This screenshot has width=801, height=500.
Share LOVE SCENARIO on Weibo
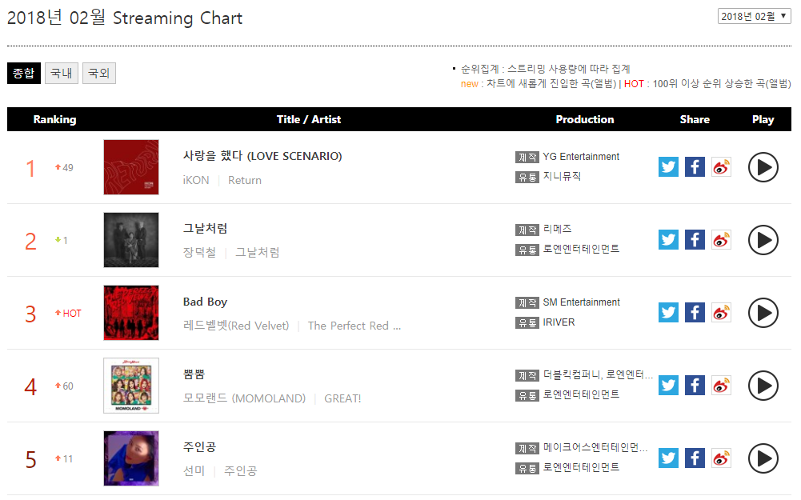721,167
